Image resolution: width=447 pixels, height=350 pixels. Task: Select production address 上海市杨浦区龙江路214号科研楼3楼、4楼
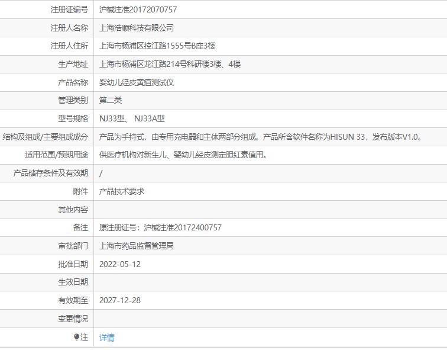pyautogui.click(x=170, y=64)
